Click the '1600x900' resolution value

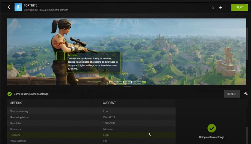click(x=109, y=123)
